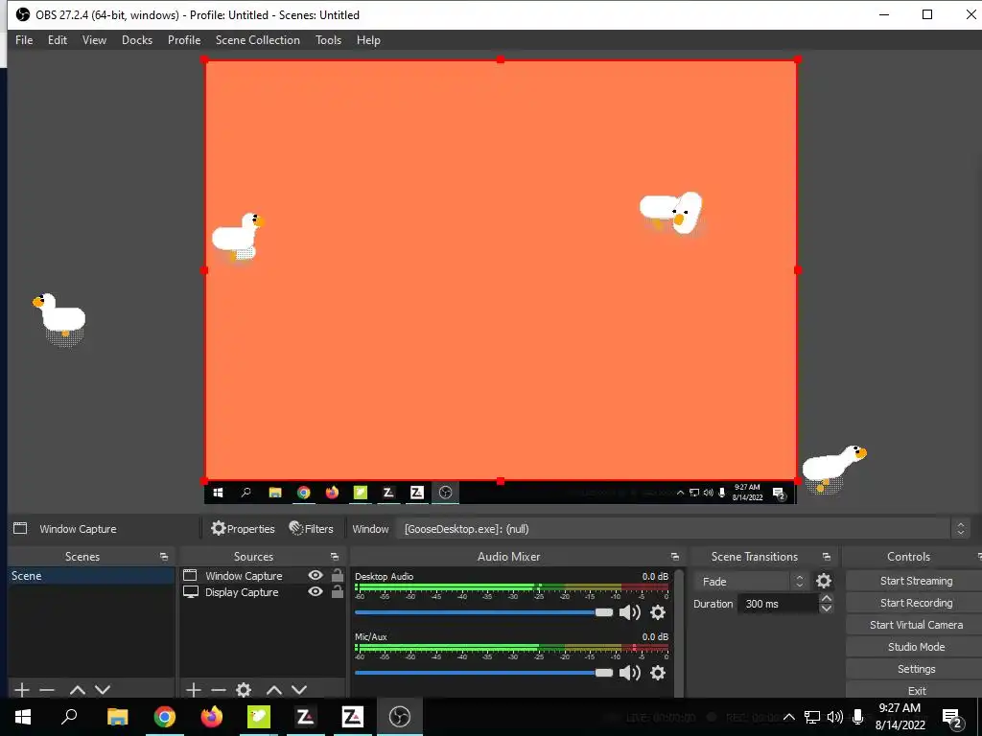Click Start Recording
Viewport: 982px width, 736px height.
pos(916,603)
